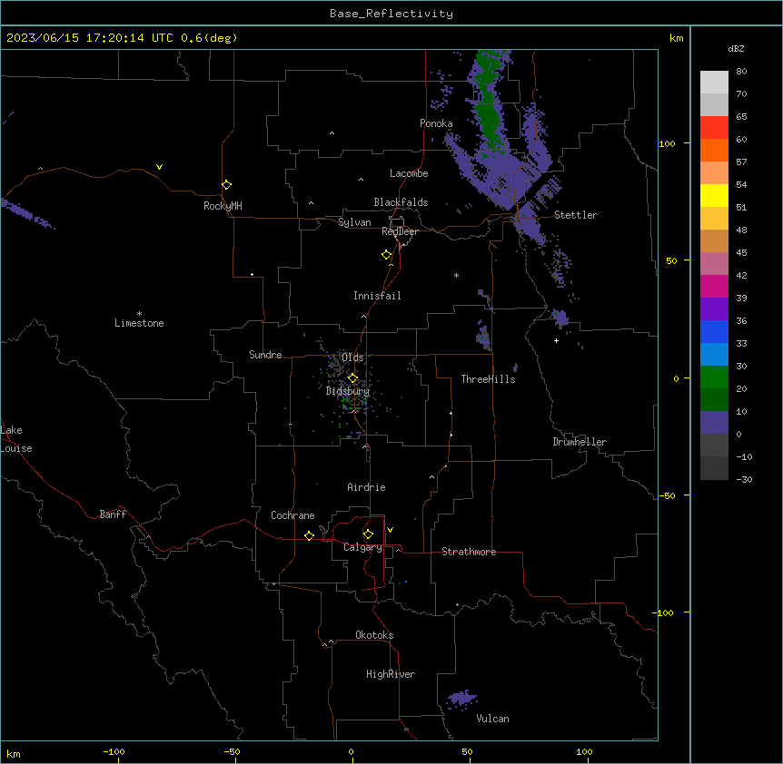
Task: Click the Lacombe town label
Action: tap(409, 173)
